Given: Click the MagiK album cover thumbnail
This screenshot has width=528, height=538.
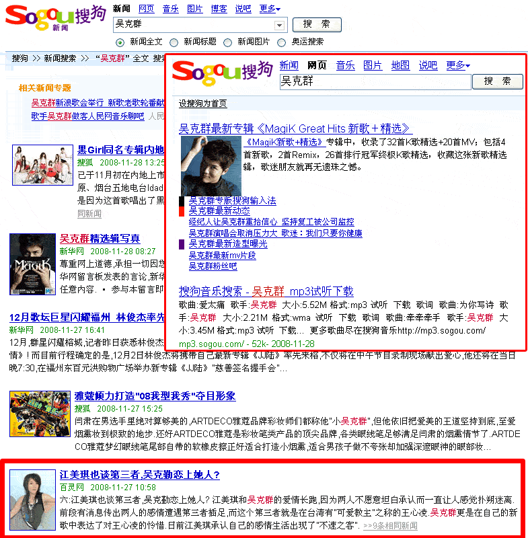Looking at the screenshot, I should (x=32, y=264).
